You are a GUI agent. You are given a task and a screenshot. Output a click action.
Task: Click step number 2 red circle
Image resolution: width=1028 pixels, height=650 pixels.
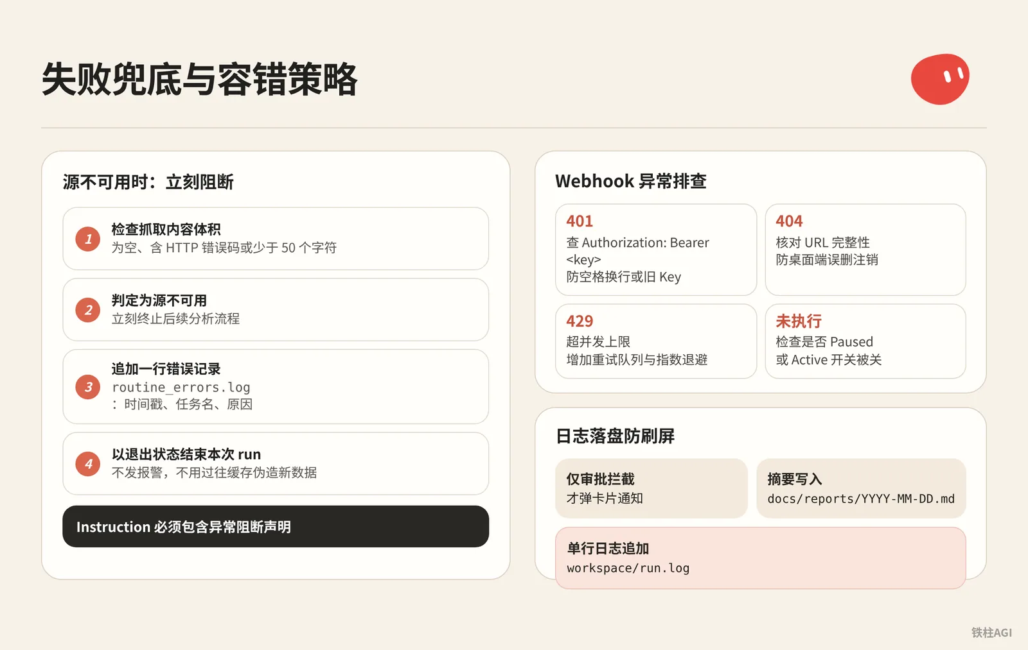pos(88,310)
